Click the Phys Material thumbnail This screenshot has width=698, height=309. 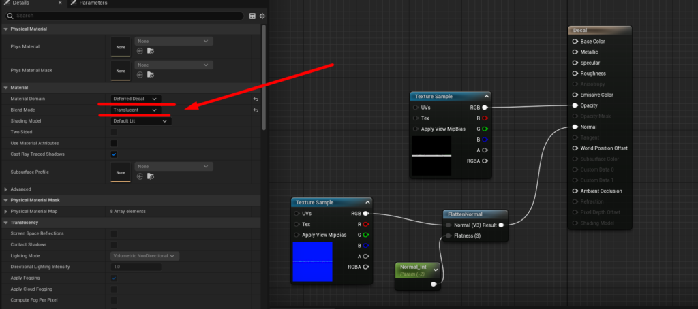pos(121,47)
